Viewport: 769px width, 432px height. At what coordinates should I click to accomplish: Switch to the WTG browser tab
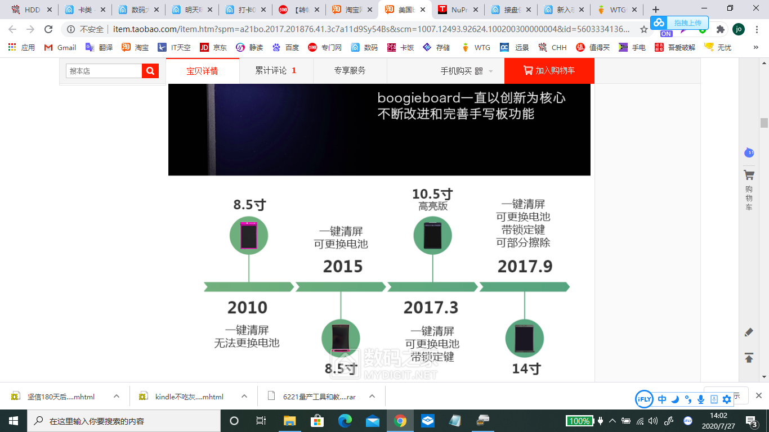(618, 10)
